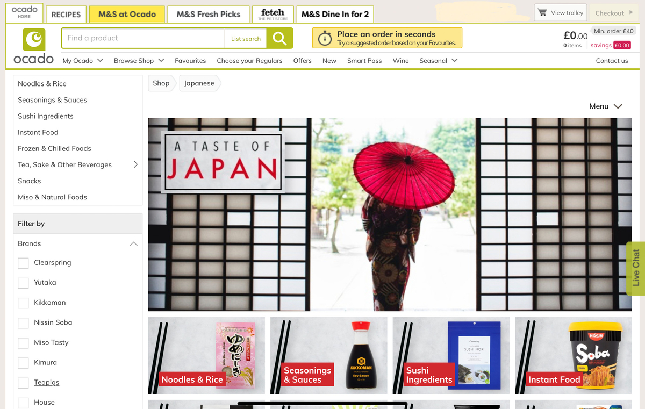Expand the Seasonal dropdown

tap(439, 61)
